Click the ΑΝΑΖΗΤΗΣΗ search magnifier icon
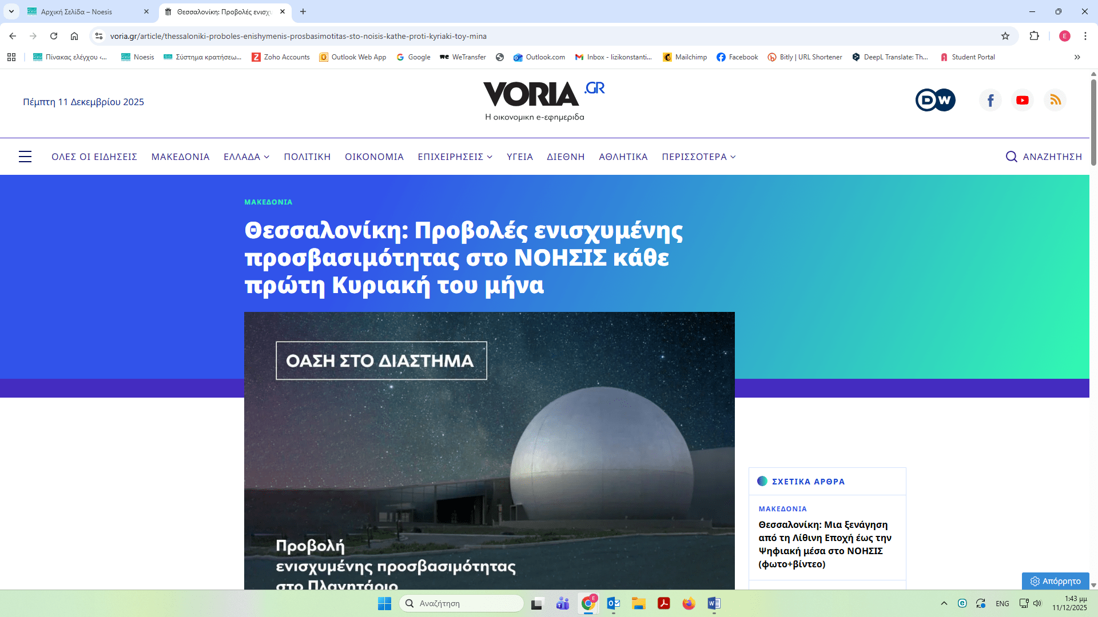Image resolution: width=1098 pixels, height=617 pixels. [x=1011, y=157]
